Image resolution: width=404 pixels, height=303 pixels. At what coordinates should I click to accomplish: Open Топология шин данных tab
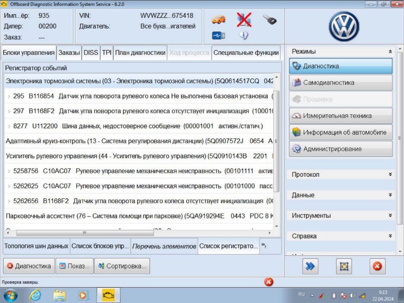point(36,246)
